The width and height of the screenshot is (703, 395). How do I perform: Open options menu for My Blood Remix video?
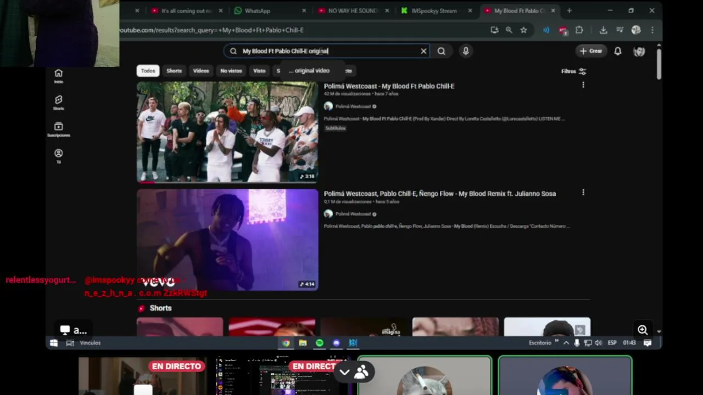click(x=583, y=193)
